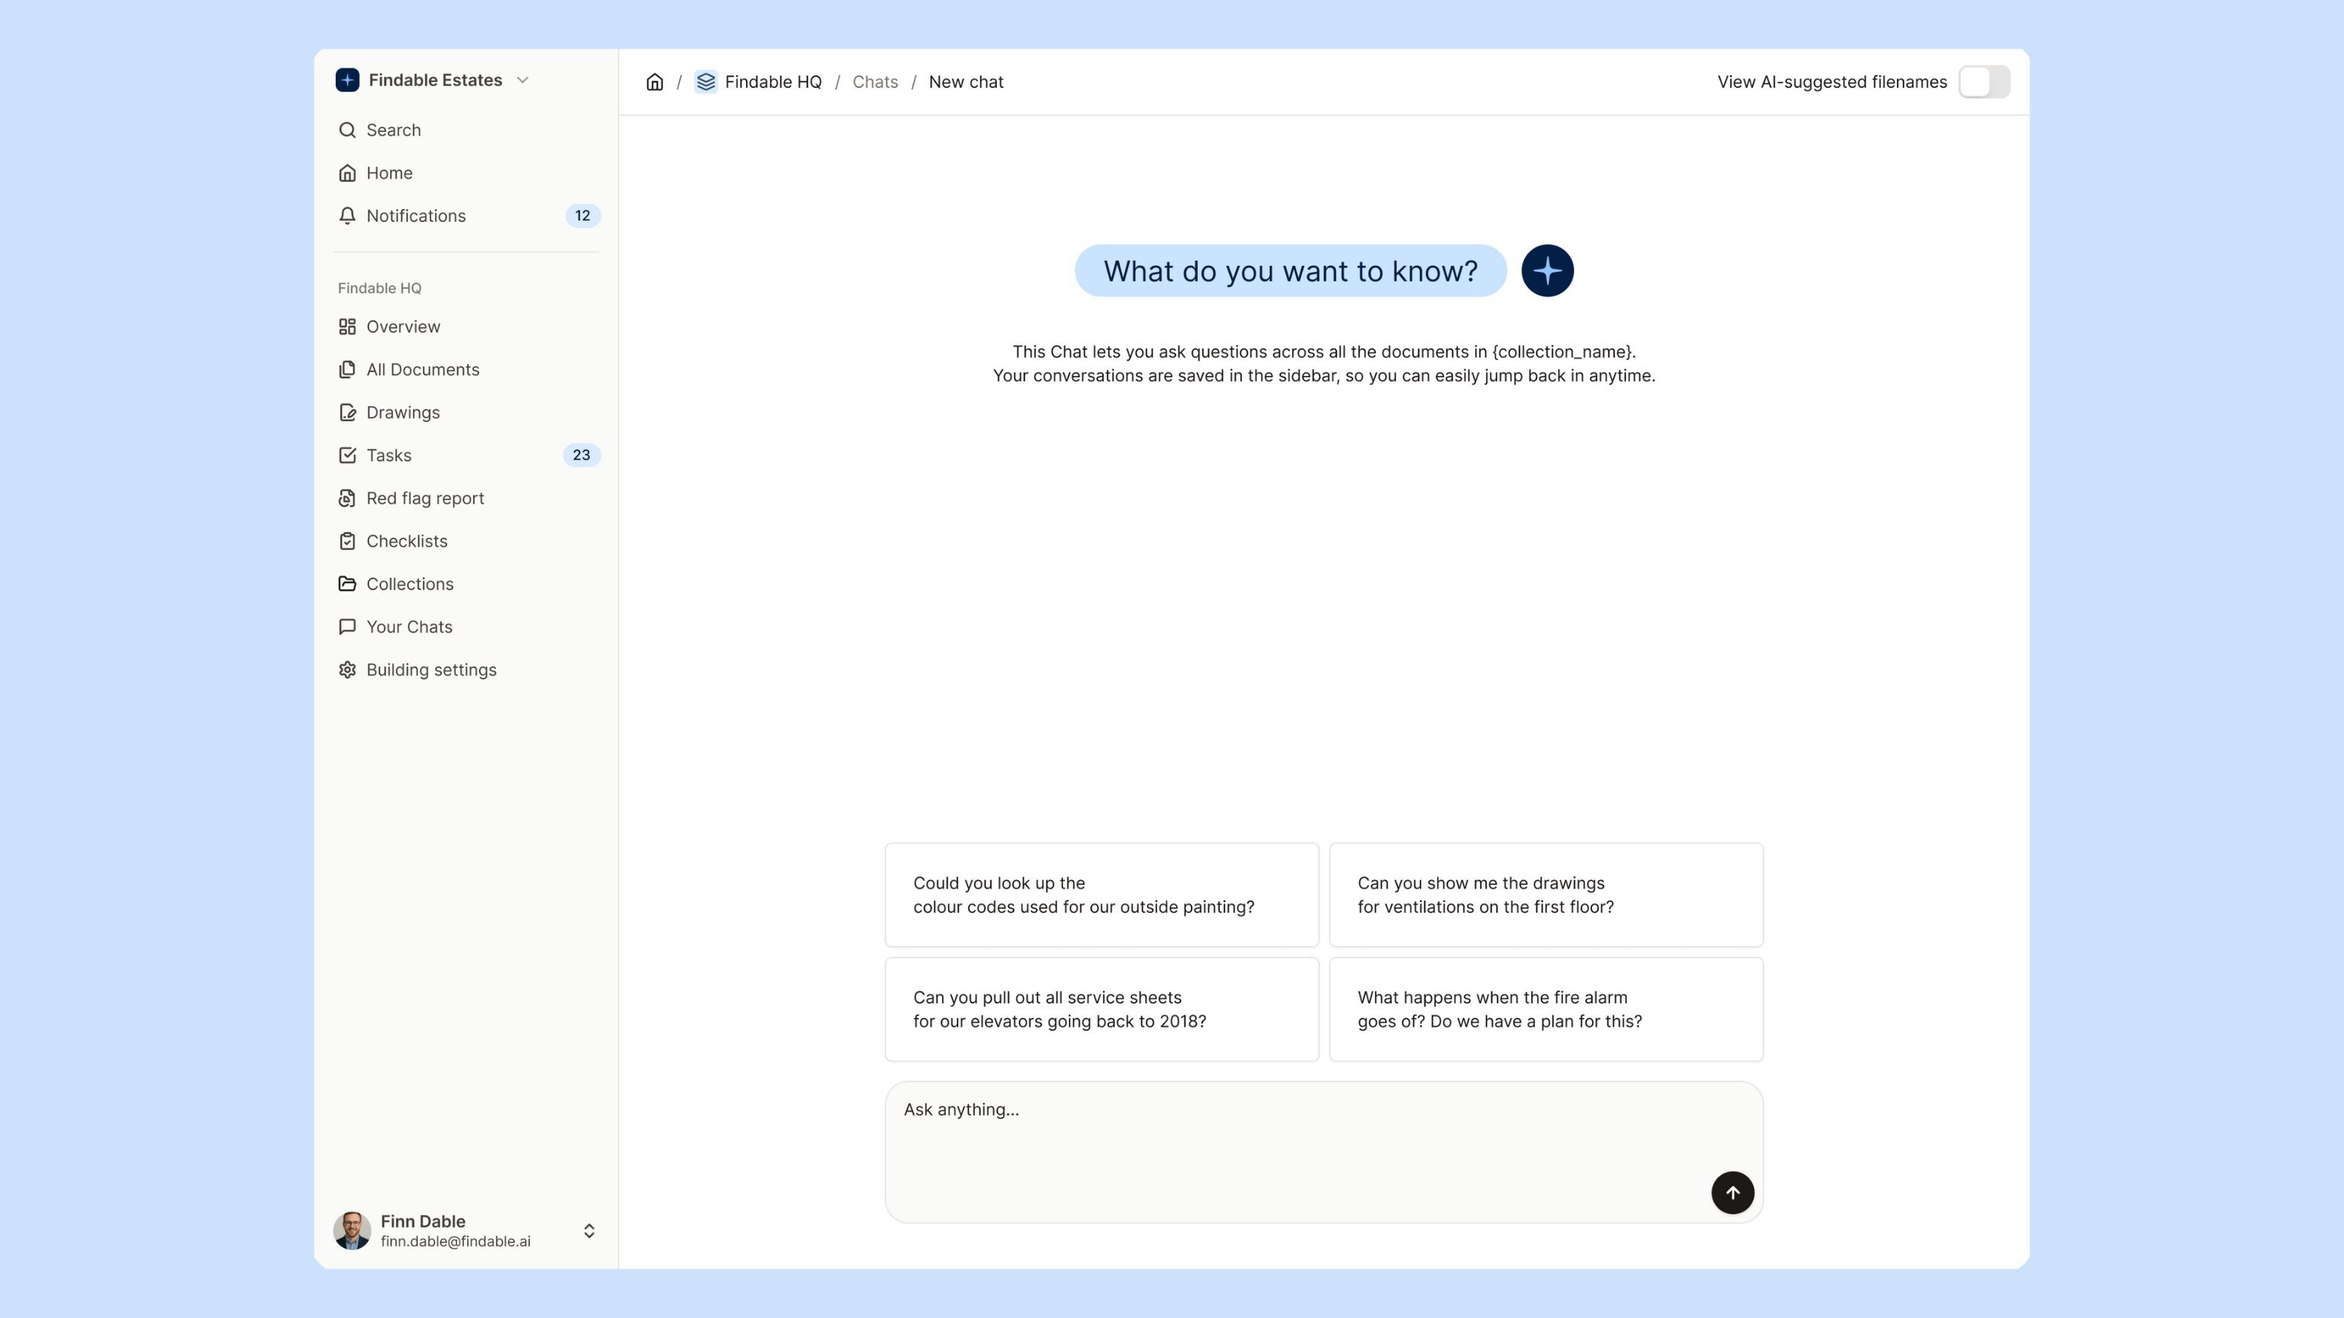
Task: Open All Documents in sidebar
Action: [422, 369]
